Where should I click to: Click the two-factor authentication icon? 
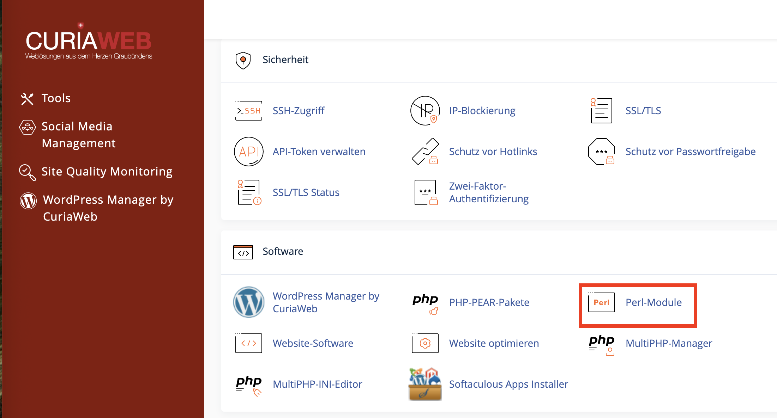click(426, 192)
